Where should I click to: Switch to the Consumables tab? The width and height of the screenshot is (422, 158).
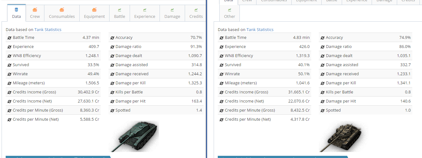click(62, 16)
